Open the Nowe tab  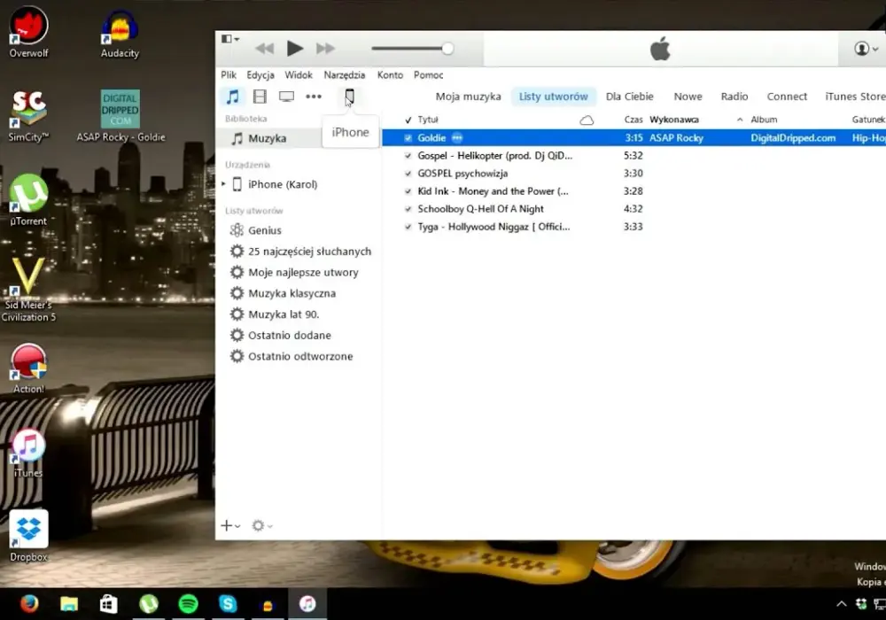point(688,97)
